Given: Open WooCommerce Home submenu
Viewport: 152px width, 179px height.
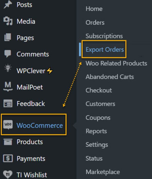Looking at the screenshot, I should point(94,9).
